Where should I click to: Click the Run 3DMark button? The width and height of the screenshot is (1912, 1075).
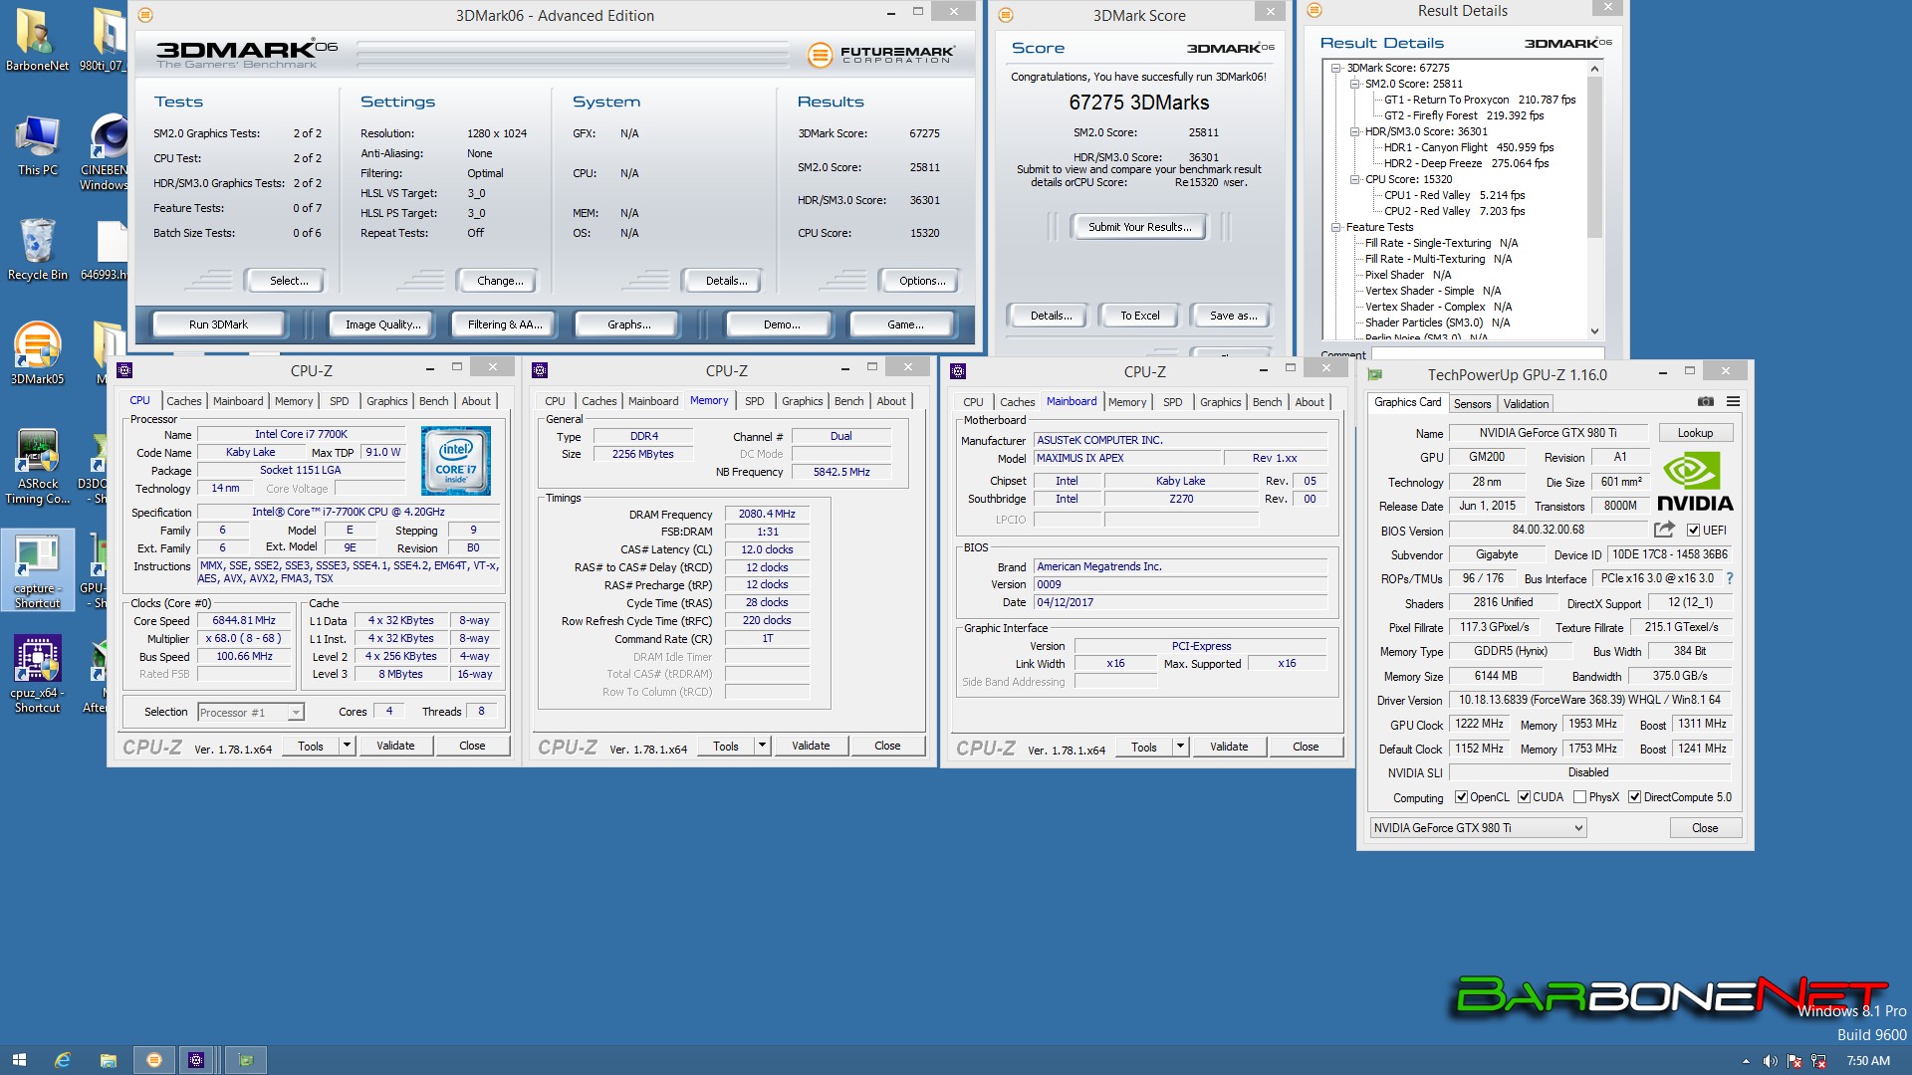click(x=218, y=324)
